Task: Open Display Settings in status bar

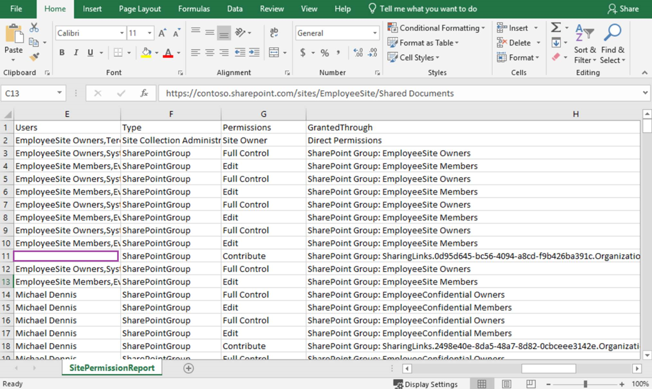Action: [x=426, y=384]
